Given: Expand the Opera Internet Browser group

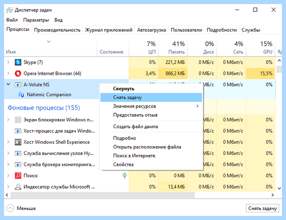Looking at the screenshot, I should (8, 73).
